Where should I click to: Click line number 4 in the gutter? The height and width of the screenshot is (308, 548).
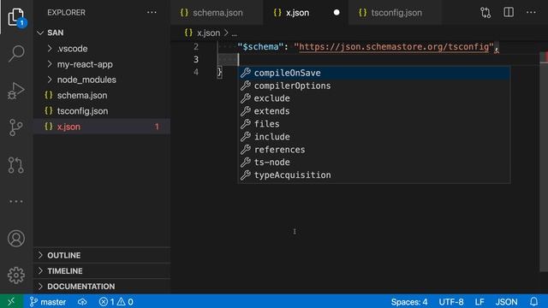[196, 72]
